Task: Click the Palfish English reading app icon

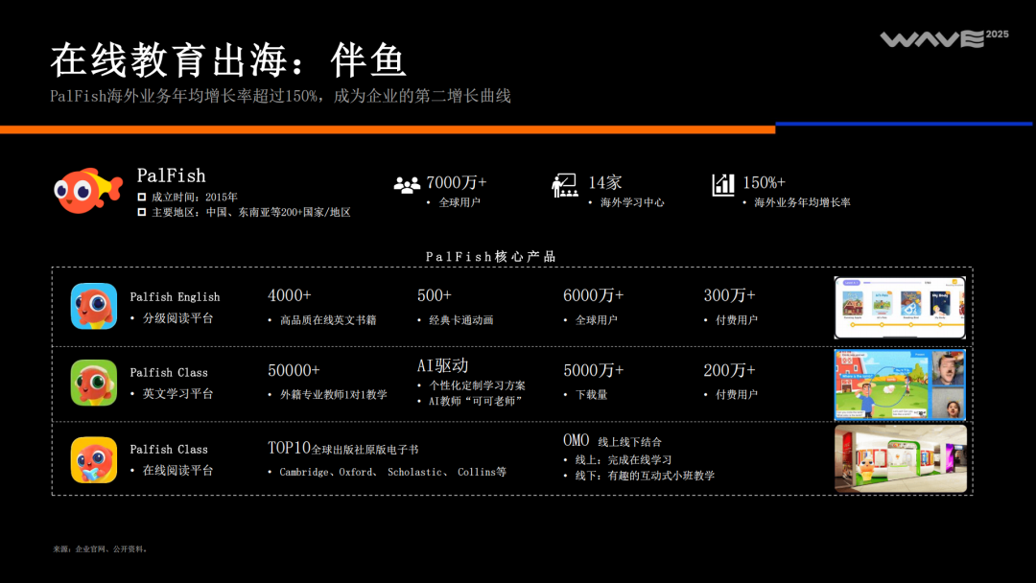Action: 93,307
